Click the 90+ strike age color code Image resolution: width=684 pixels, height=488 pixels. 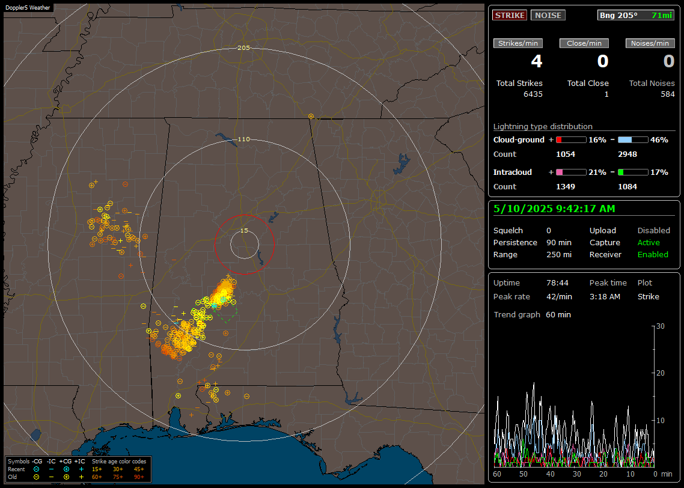point(139,477)
